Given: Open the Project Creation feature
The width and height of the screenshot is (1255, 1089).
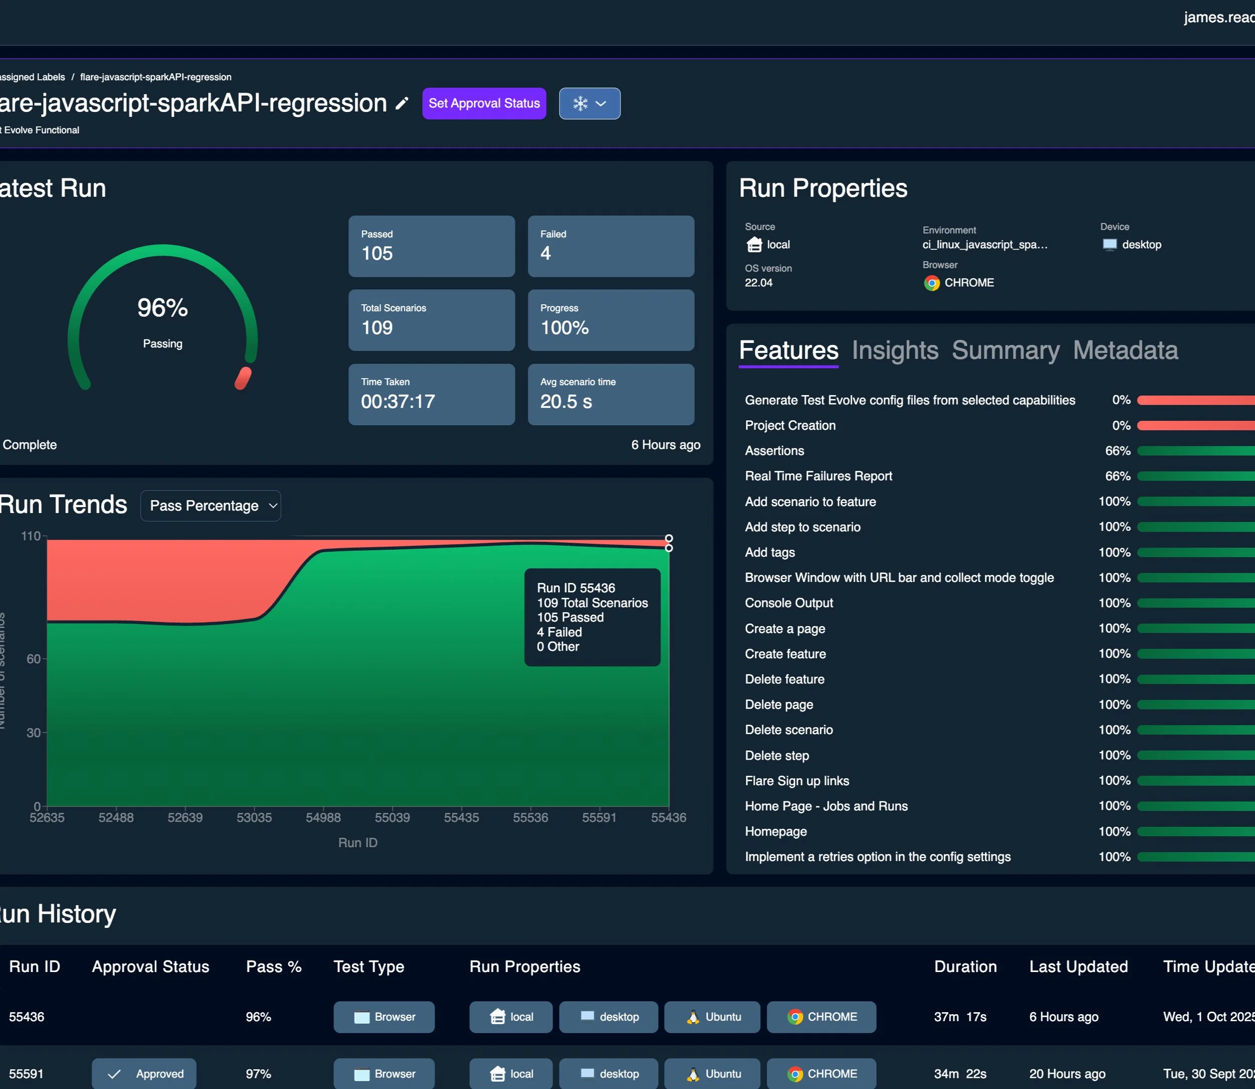Looking at the screenshot, I should tap(790, 425).
